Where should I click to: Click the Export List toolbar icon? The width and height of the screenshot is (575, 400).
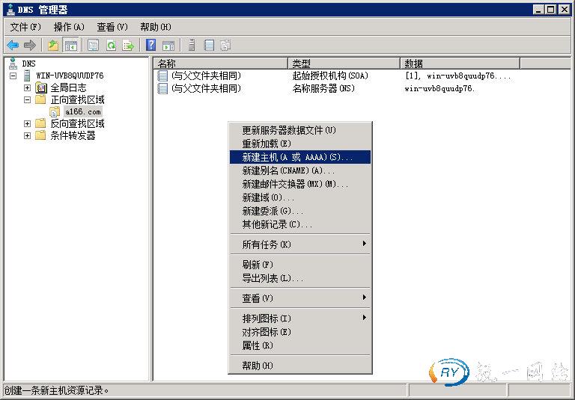pos(128,46)
